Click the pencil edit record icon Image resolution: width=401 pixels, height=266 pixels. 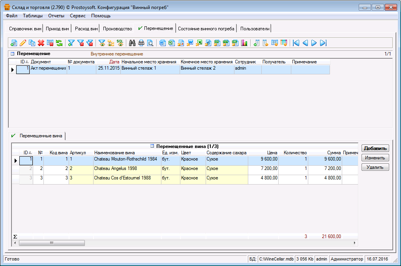tap(23, 43)
